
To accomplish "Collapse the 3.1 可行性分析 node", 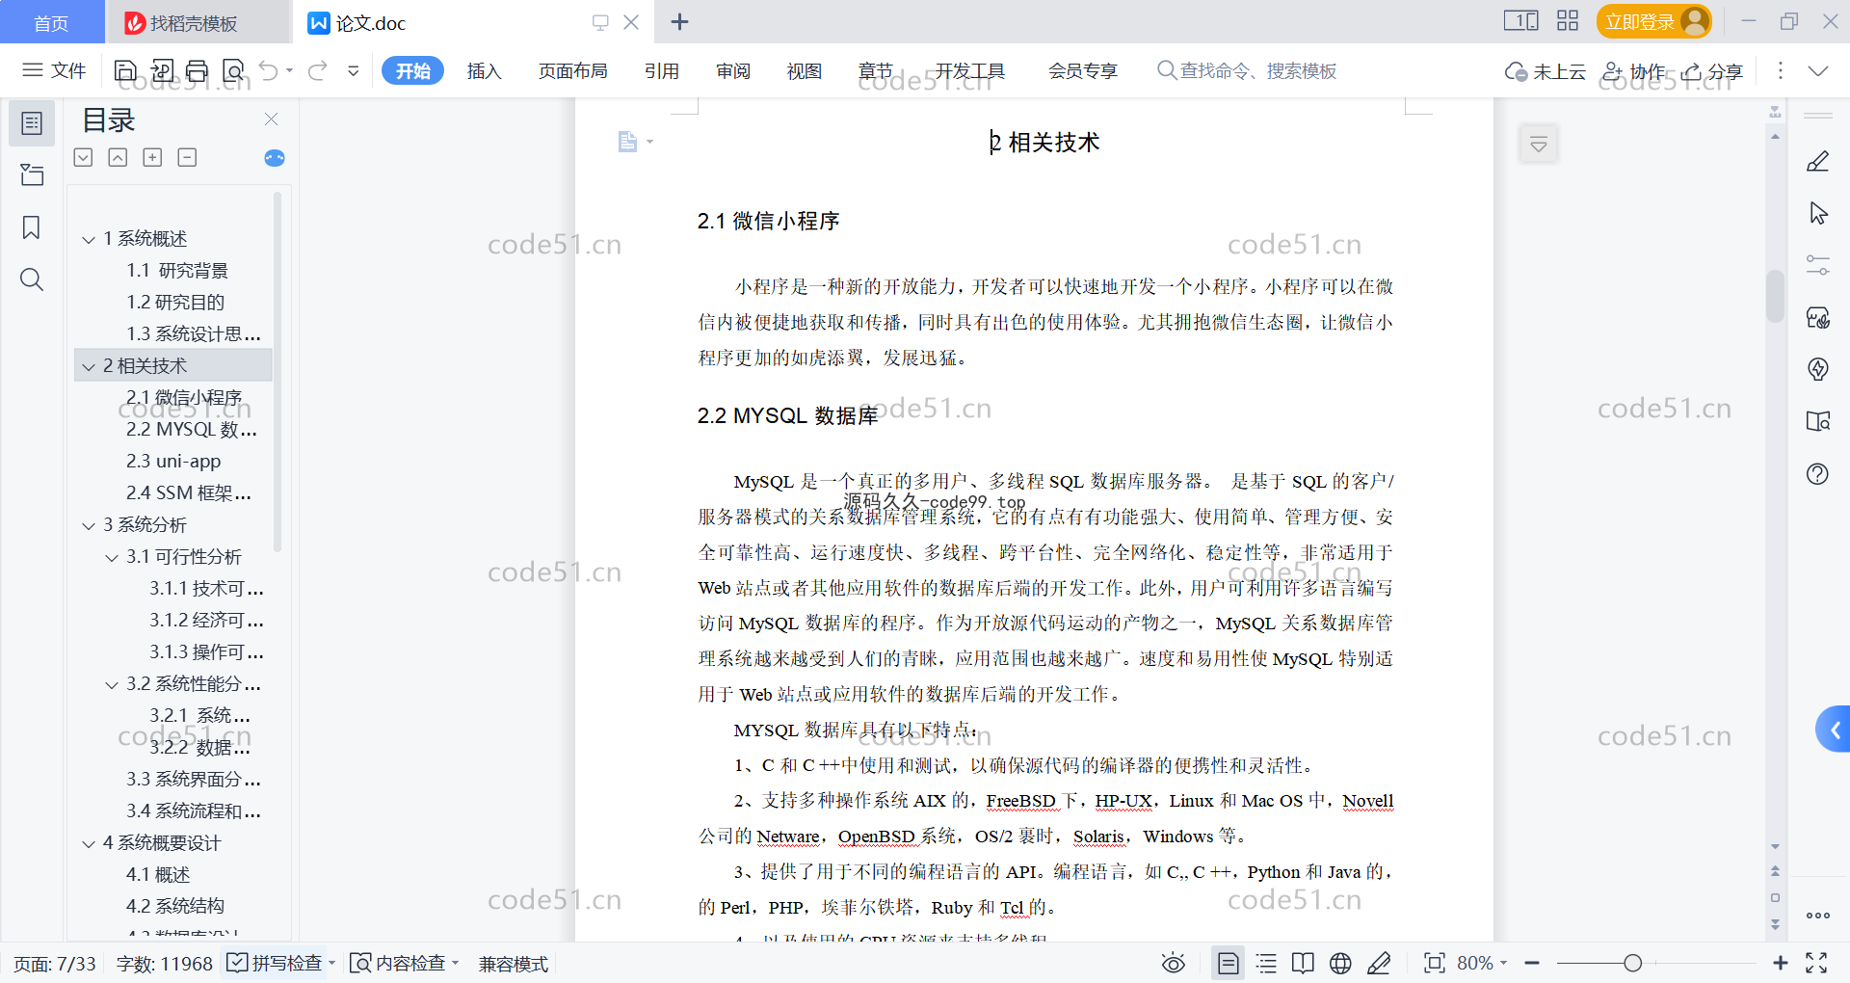I will [x=112, y=557].
